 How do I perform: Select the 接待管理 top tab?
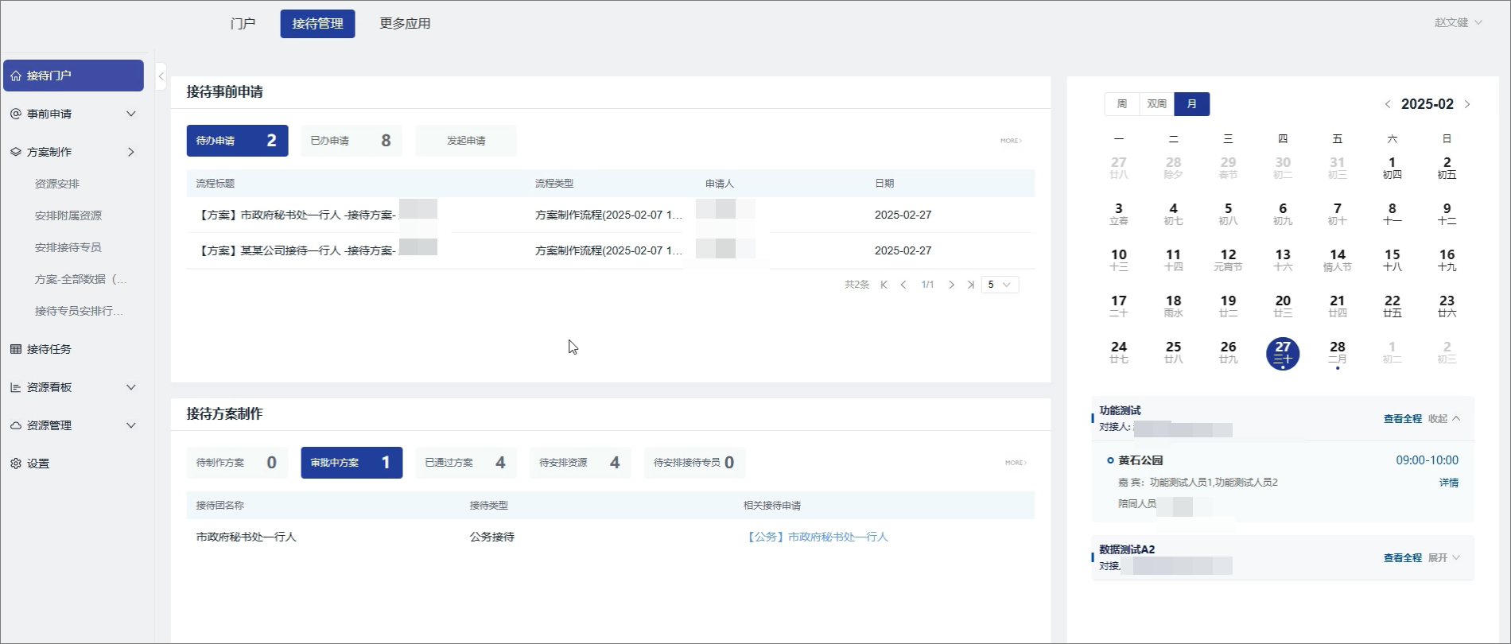click(x=317, y=24)
